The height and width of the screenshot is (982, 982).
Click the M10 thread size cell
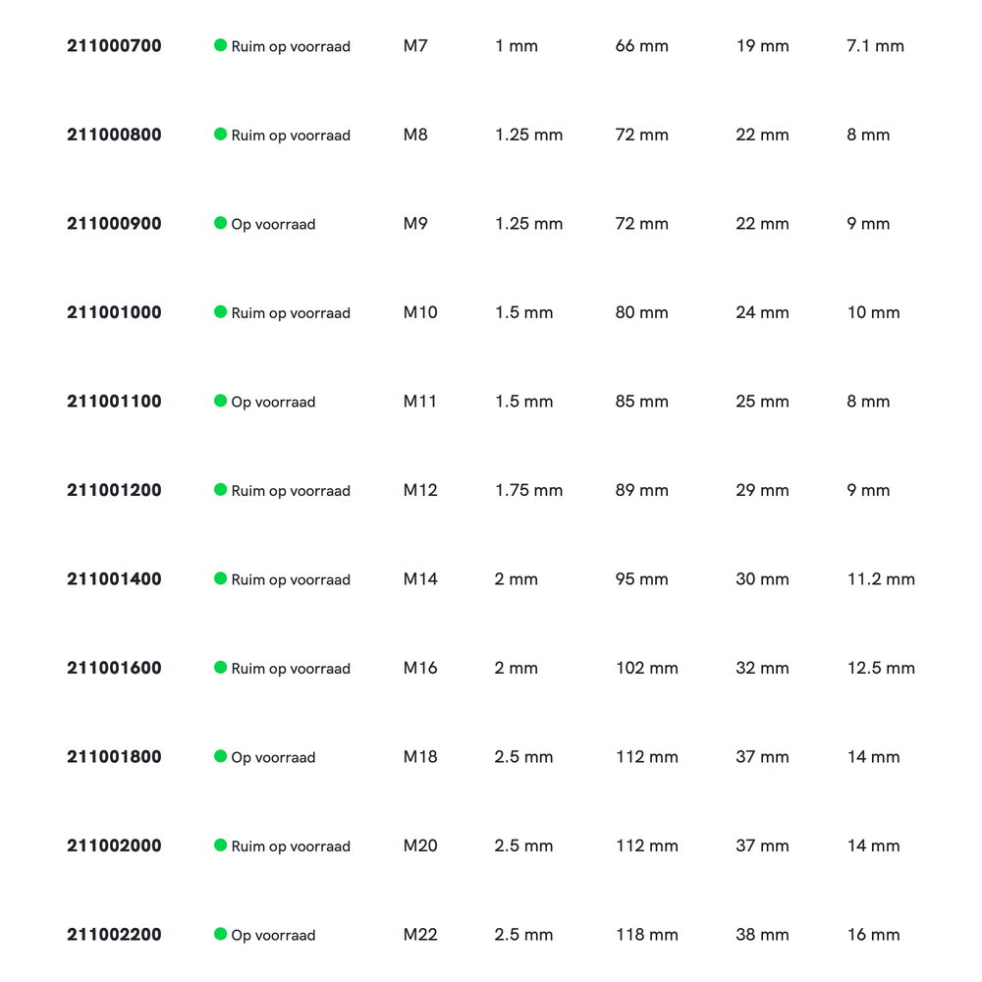(420, 312)
